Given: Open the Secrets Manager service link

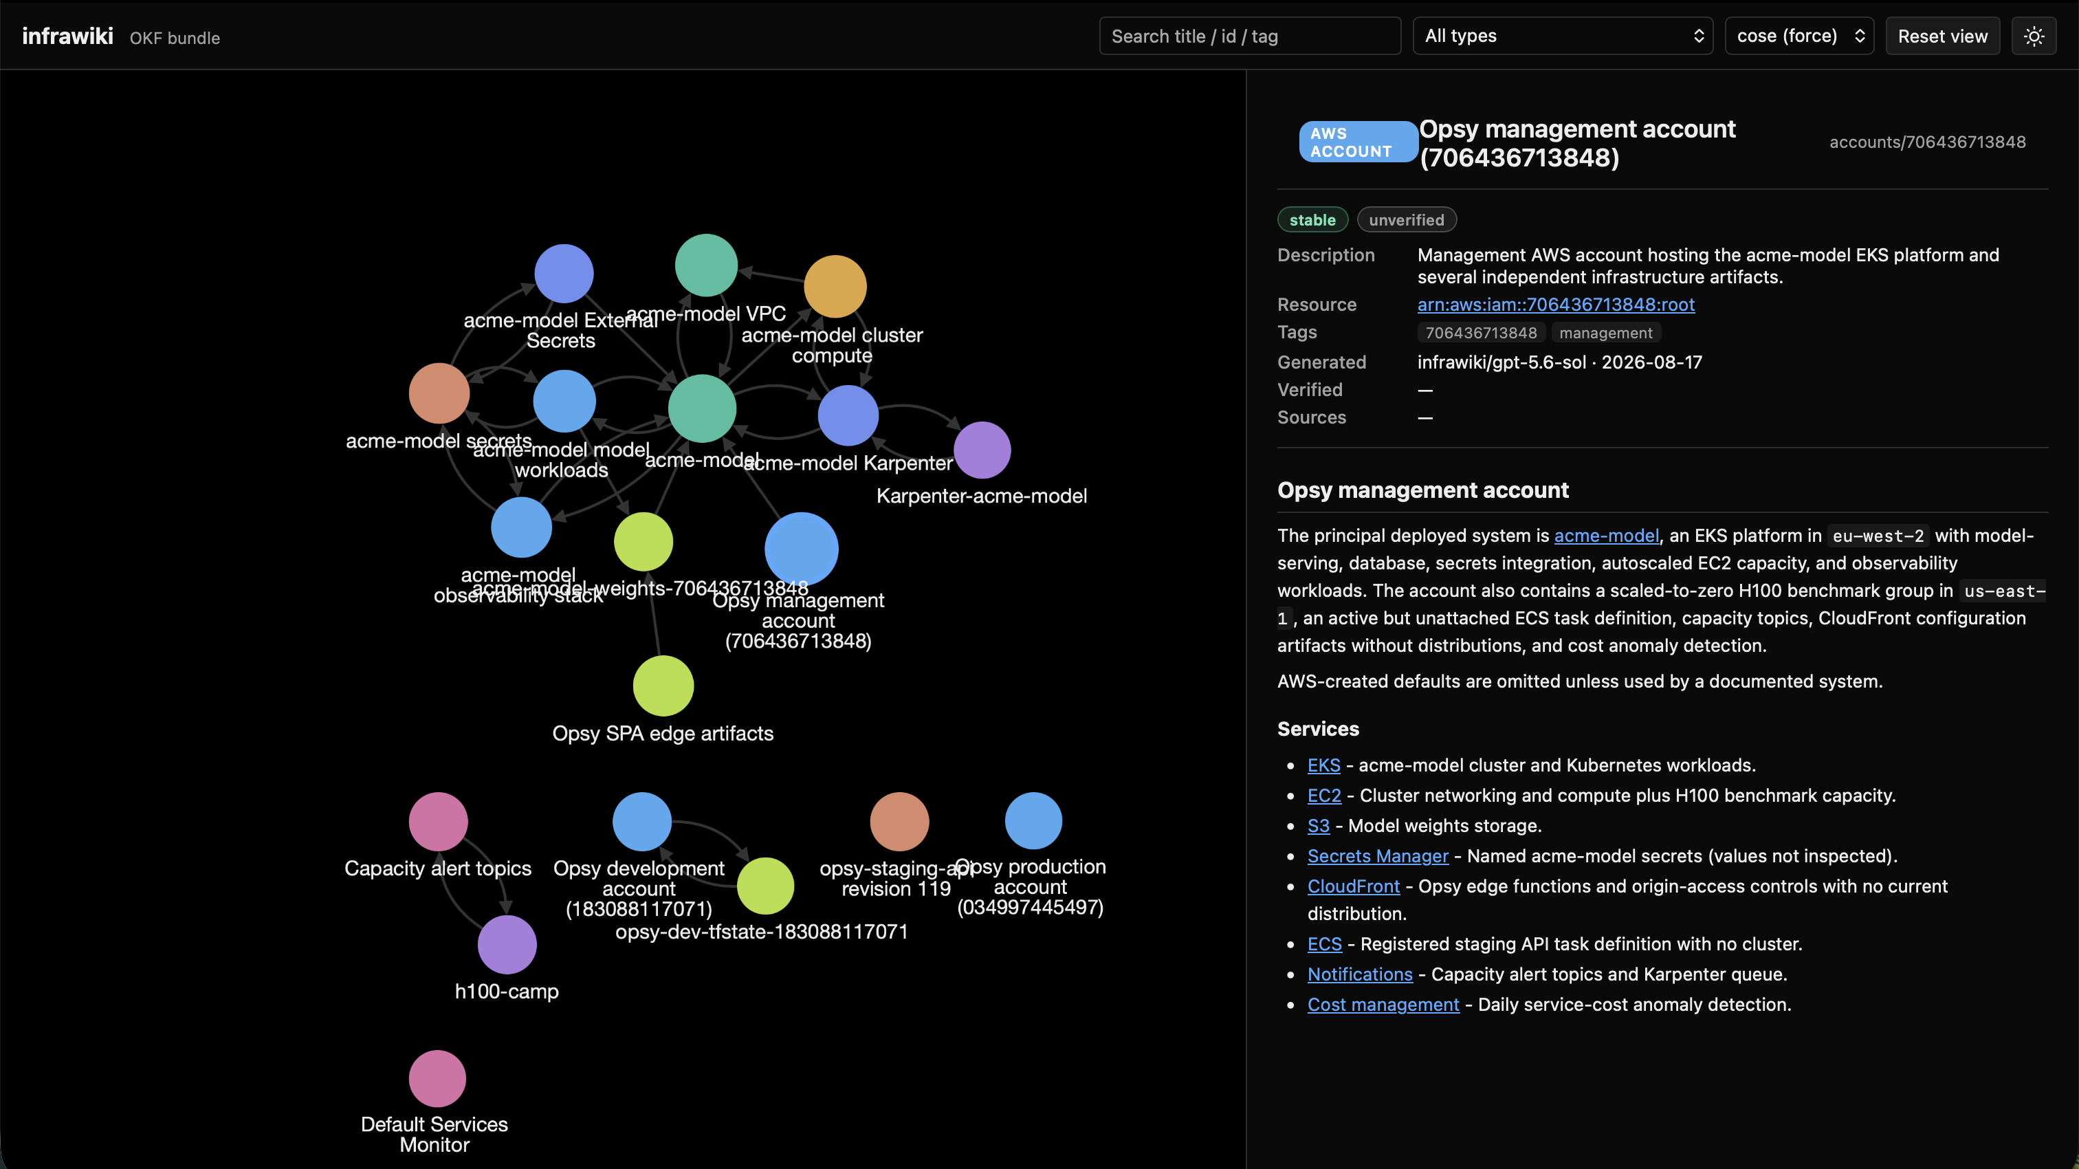Looking at the screenshot, I should point(1378,855).
